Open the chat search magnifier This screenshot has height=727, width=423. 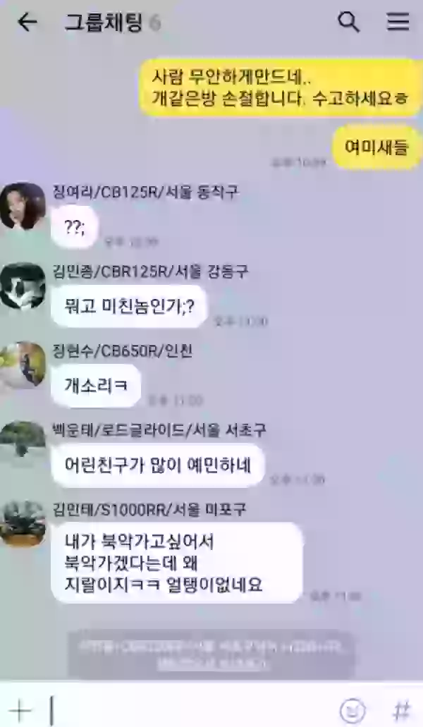click(x=348, y=21)
